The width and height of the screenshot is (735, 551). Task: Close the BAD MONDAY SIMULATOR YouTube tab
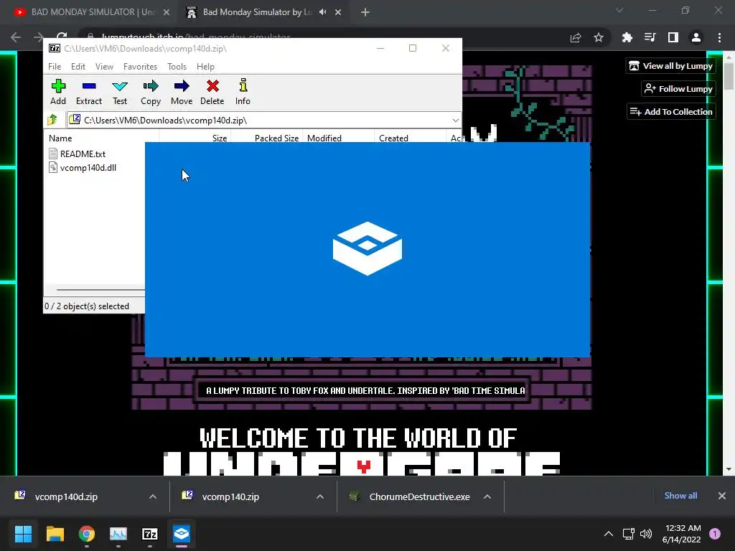pos(167,13)
